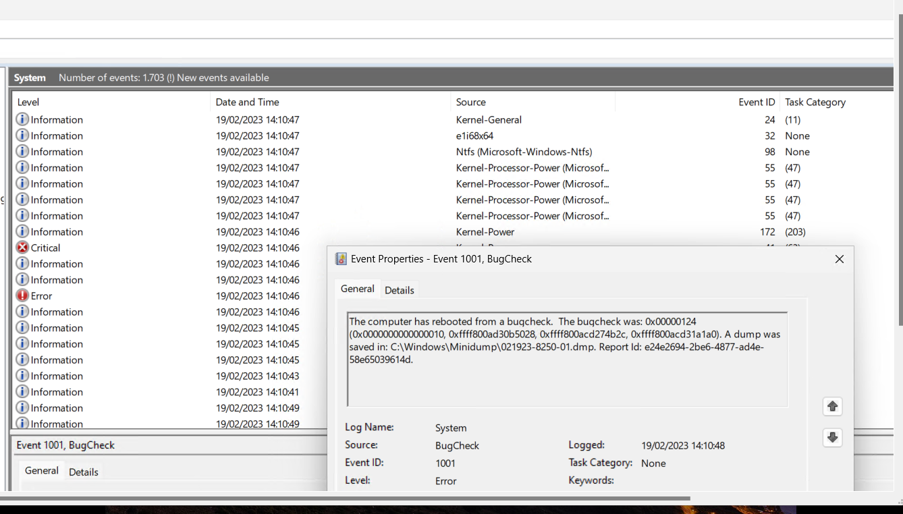
Task: Click the info icon on the 14:10:43 row
Action: pyautogui.click(x=22, y=376)
